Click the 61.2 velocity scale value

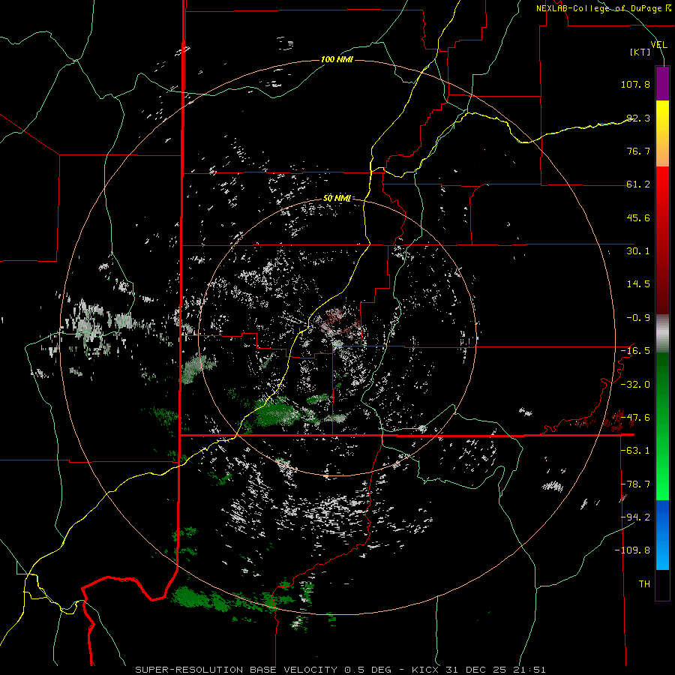pos(638,184)
